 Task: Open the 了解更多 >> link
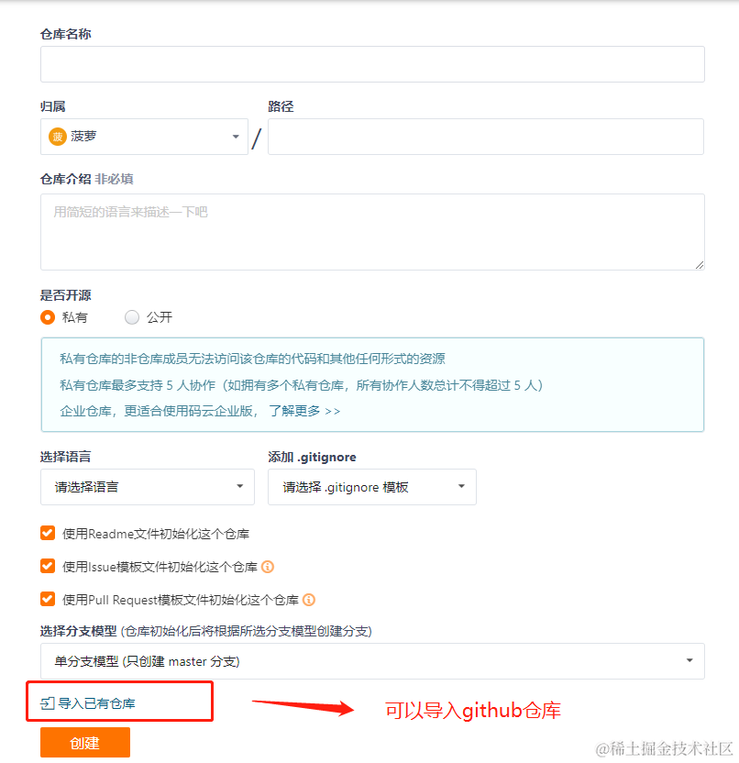tap(304, 411)
